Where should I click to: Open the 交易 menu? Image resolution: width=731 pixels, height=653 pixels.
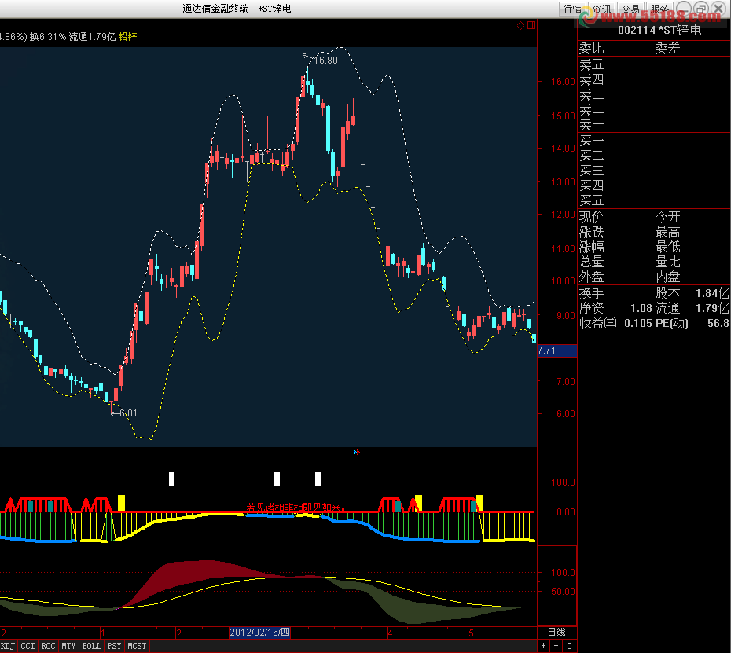630,9
